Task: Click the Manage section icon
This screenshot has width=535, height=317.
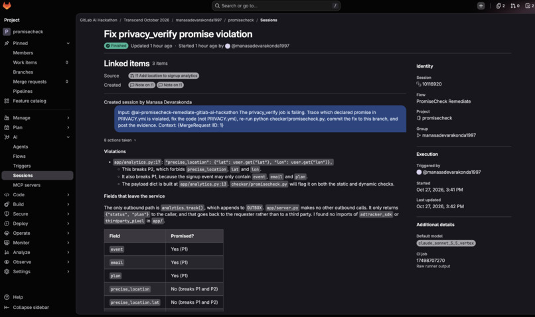Action: [x=7, y=118]
